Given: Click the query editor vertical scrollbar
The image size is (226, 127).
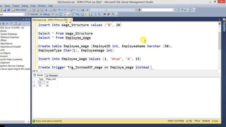Looking at the screenshot, I should click(220, 41).
